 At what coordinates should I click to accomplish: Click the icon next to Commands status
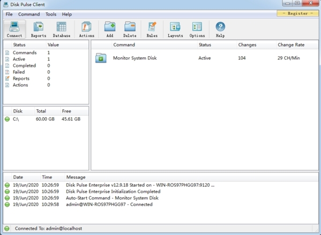tap(8, 53)
